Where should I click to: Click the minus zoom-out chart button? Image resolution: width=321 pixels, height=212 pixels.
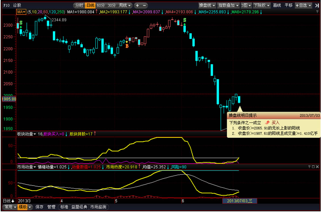pos(144,6)
